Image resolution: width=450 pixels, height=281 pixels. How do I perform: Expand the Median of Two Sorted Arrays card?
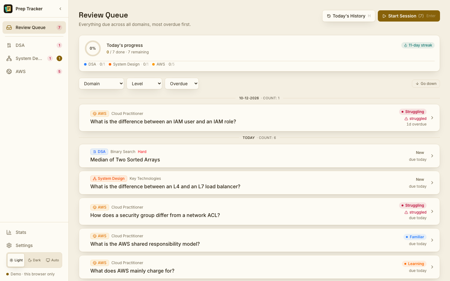point(259,156)
